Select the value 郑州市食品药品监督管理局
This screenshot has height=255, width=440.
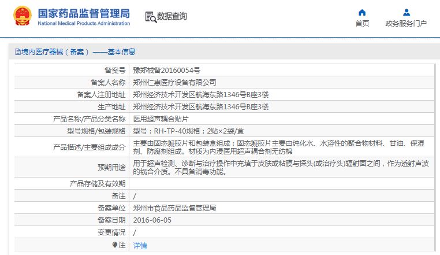[x=174, y=208]
